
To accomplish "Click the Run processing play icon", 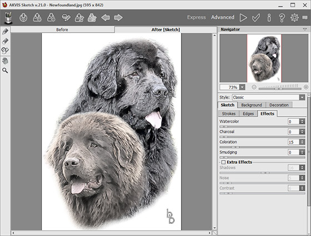I will (243, 18).
